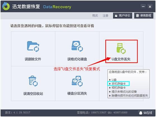Click the U盘文件丢失 label
The height and width of the screenshot is (117, 156).
pyautogui.click(x=121, y=59)
